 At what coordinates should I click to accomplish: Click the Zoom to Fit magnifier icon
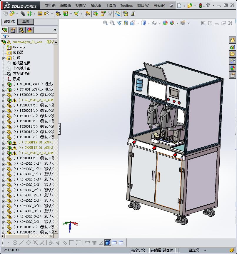tap(106, 23)
